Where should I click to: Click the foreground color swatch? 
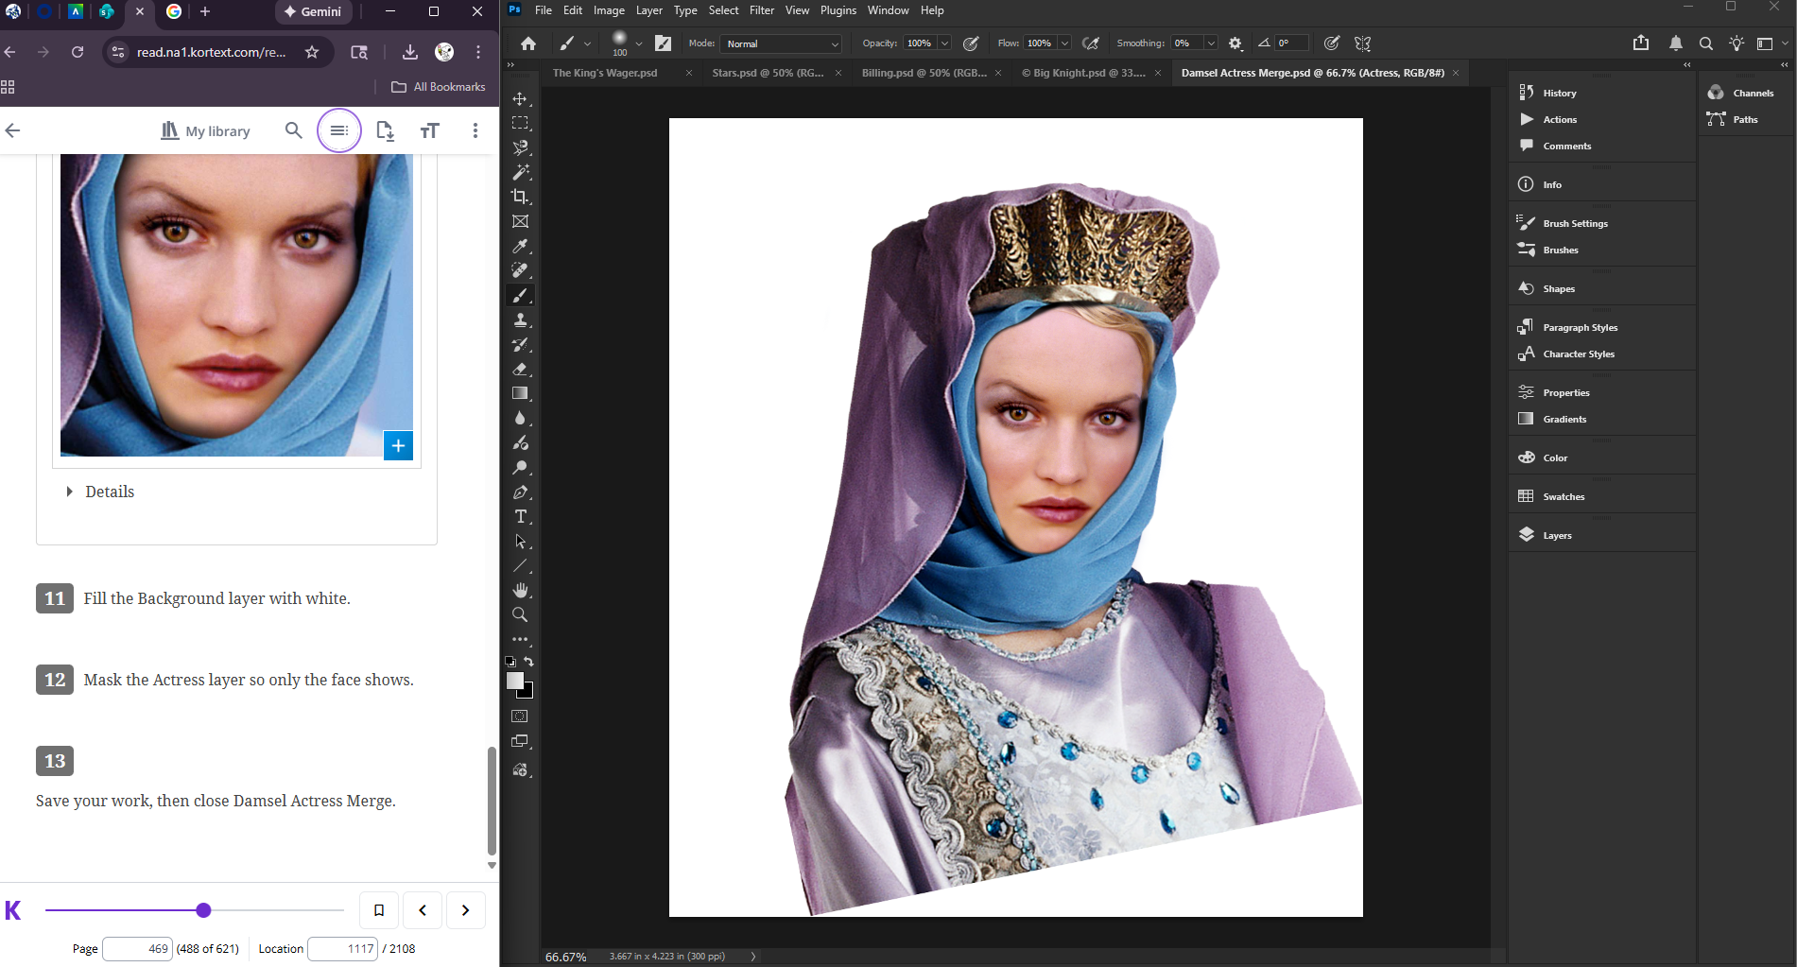click(515, 681)
